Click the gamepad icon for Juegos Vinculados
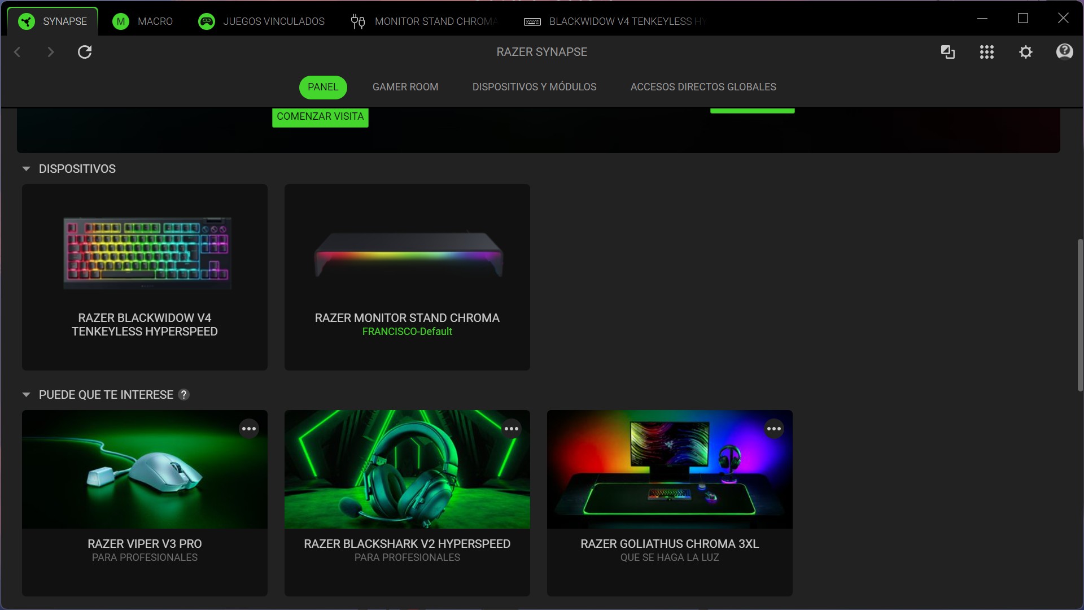Viewport: 1084px width, 610px height. [x=207, y=21]
